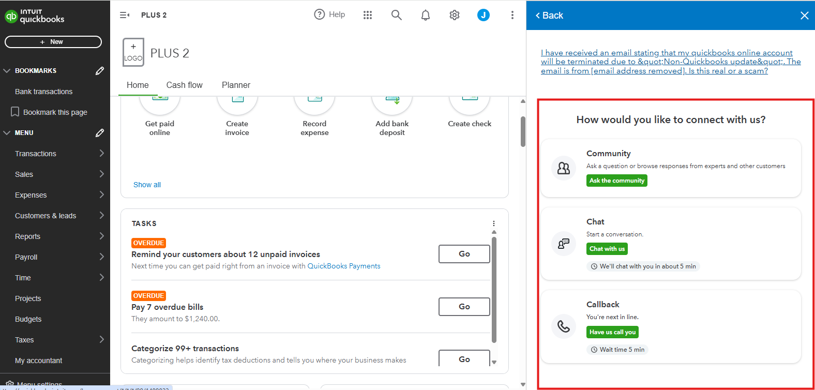Image resolution: width=815 pixels, height=390 pixels.
Task: Click Go for Categorize 99+ transactions
Action: (x=464, y=358)
